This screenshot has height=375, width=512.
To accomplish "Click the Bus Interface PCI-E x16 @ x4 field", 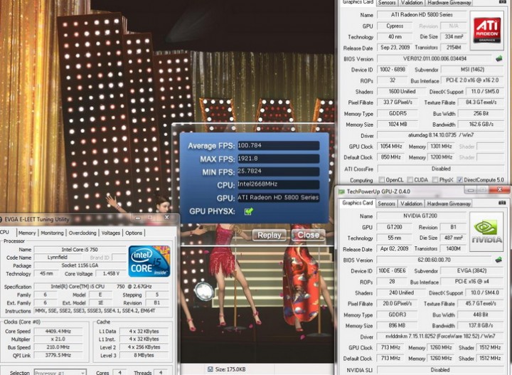I will [472, 282].
